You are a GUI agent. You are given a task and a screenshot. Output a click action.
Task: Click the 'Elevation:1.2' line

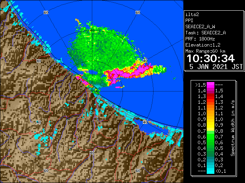(203, 45)
